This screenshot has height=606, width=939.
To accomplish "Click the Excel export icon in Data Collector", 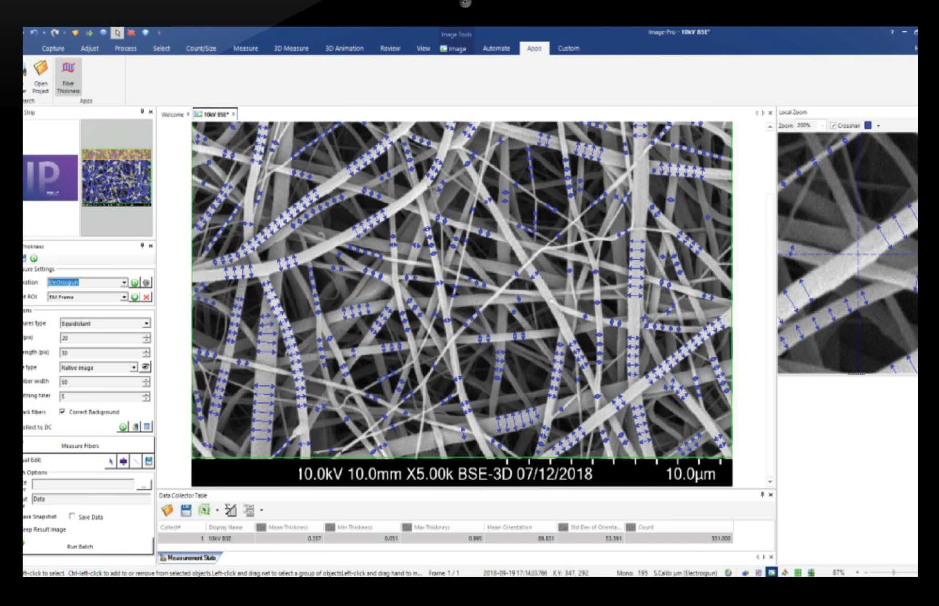I will tap(205, 510).
